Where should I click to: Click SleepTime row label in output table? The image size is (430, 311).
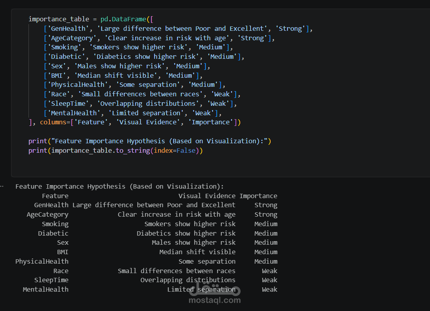point(51,280)
